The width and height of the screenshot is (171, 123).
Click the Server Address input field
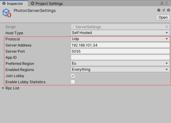coord(120,45)
